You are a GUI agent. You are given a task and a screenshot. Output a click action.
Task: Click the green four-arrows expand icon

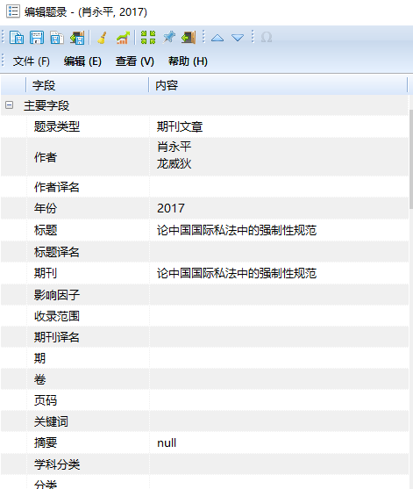point(148,38)
